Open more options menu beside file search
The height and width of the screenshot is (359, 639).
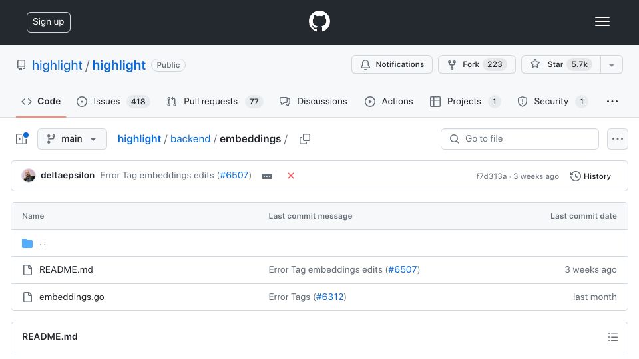coord(618,139)
